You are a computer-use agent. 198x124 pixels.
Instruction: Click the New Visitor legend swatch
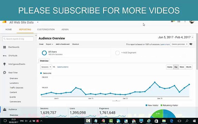click(x=146, y=105)
